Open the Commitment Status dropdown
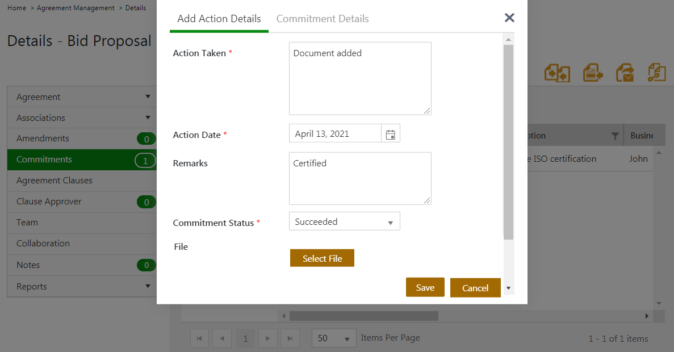674x352 pixels. (x=344, y=222)
